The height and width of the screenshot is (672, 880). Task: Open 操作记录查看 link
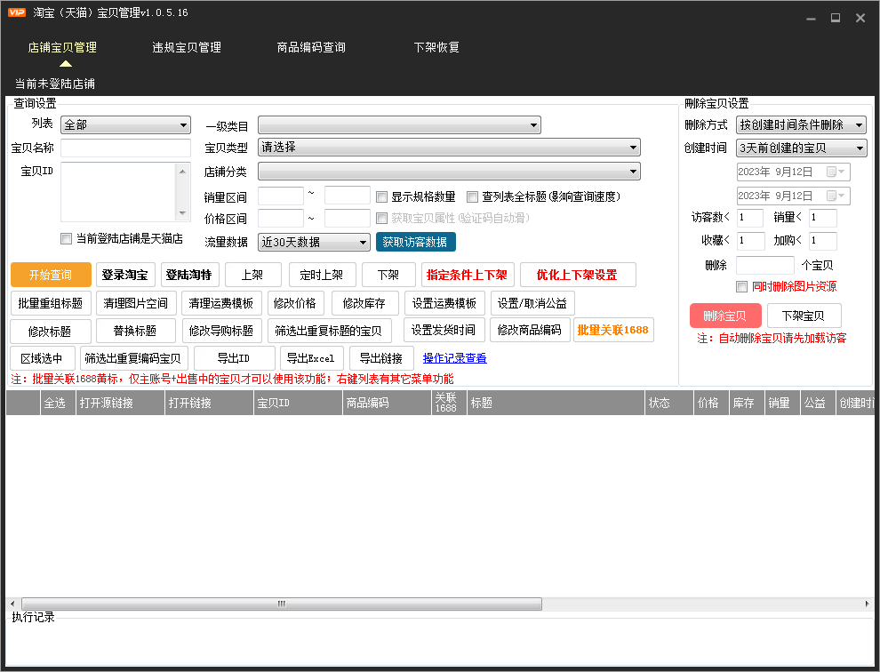coord(454,358)
